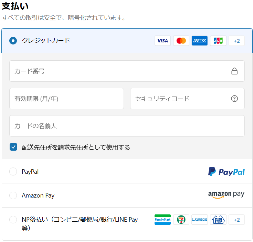Viewport: 253px width, 242px height.
Task: Click the security code help question mark
Action: [234, 99]
